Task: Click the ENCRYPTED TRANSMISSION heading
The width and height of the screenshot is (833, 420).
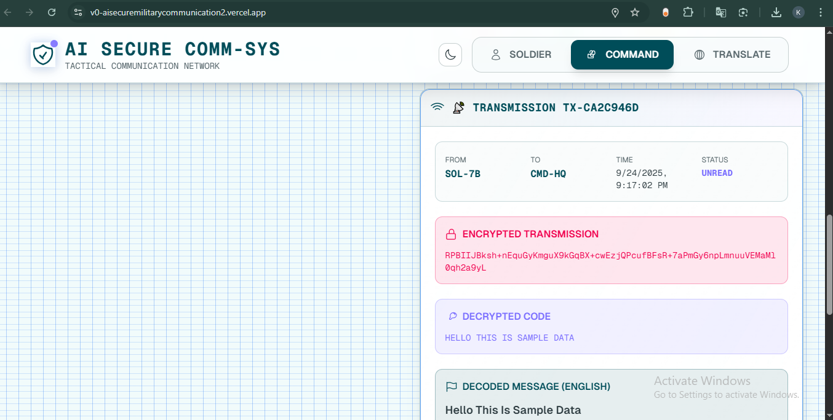Action: pos(530,234)
